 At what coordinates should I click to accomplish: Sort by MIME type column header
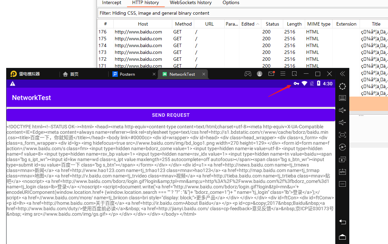(318, 24)
